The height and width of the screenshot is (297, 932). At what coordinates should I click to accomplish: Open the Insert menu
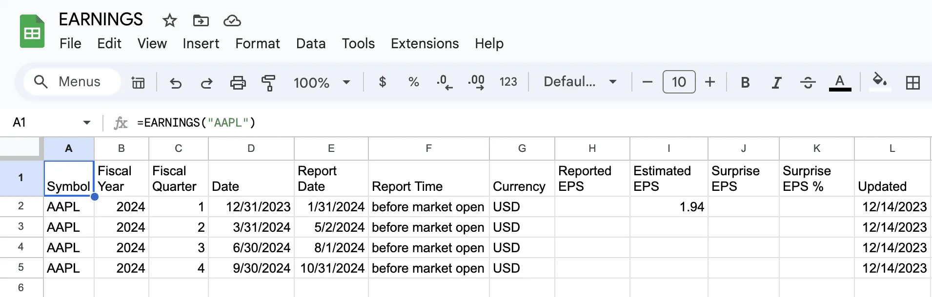(201, 43)
